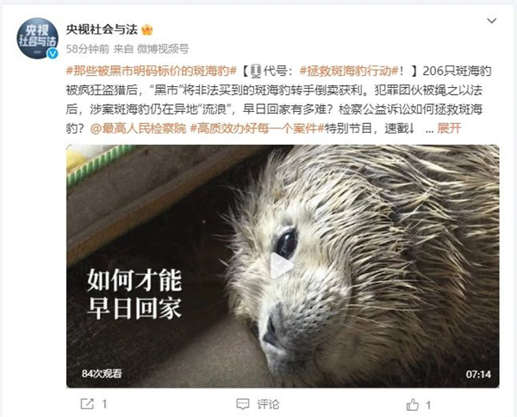Image resolution: width=517 pixels, height=417 pixels.
Task: Click the 评论 comment label
Action: tap(268, 404)
